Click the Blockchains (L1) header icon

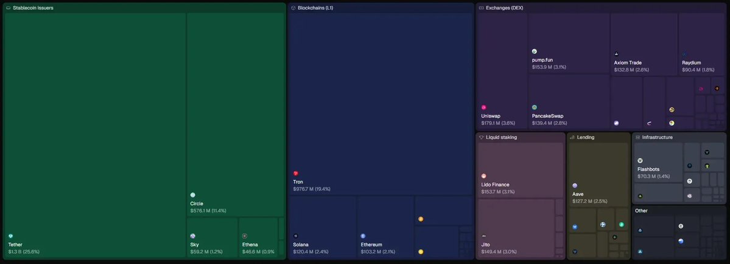click(293, 8)
